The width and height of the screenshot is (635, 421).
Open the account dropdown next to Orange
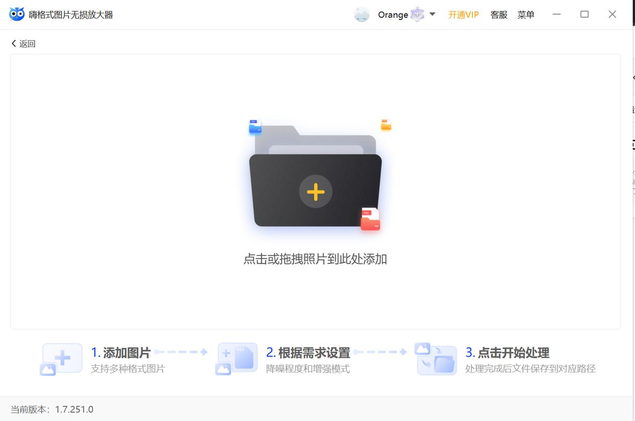[x=431, y=14]
